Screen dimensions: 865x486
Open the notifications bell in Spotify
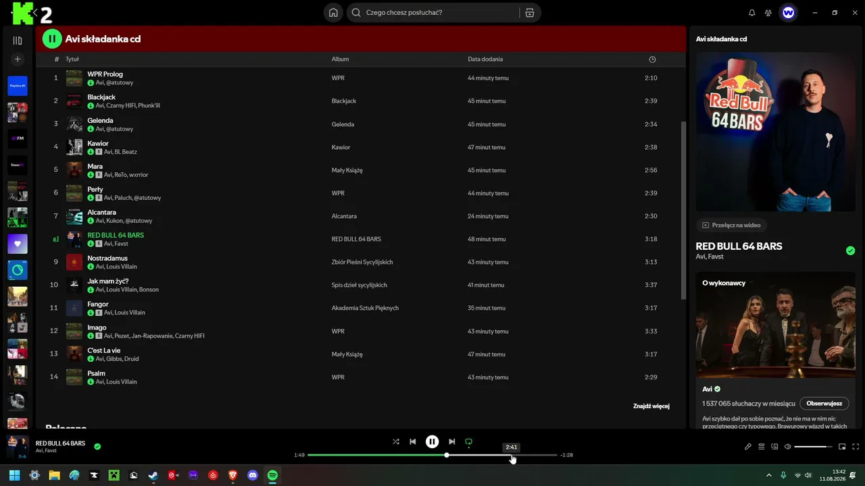click(752, 13)
